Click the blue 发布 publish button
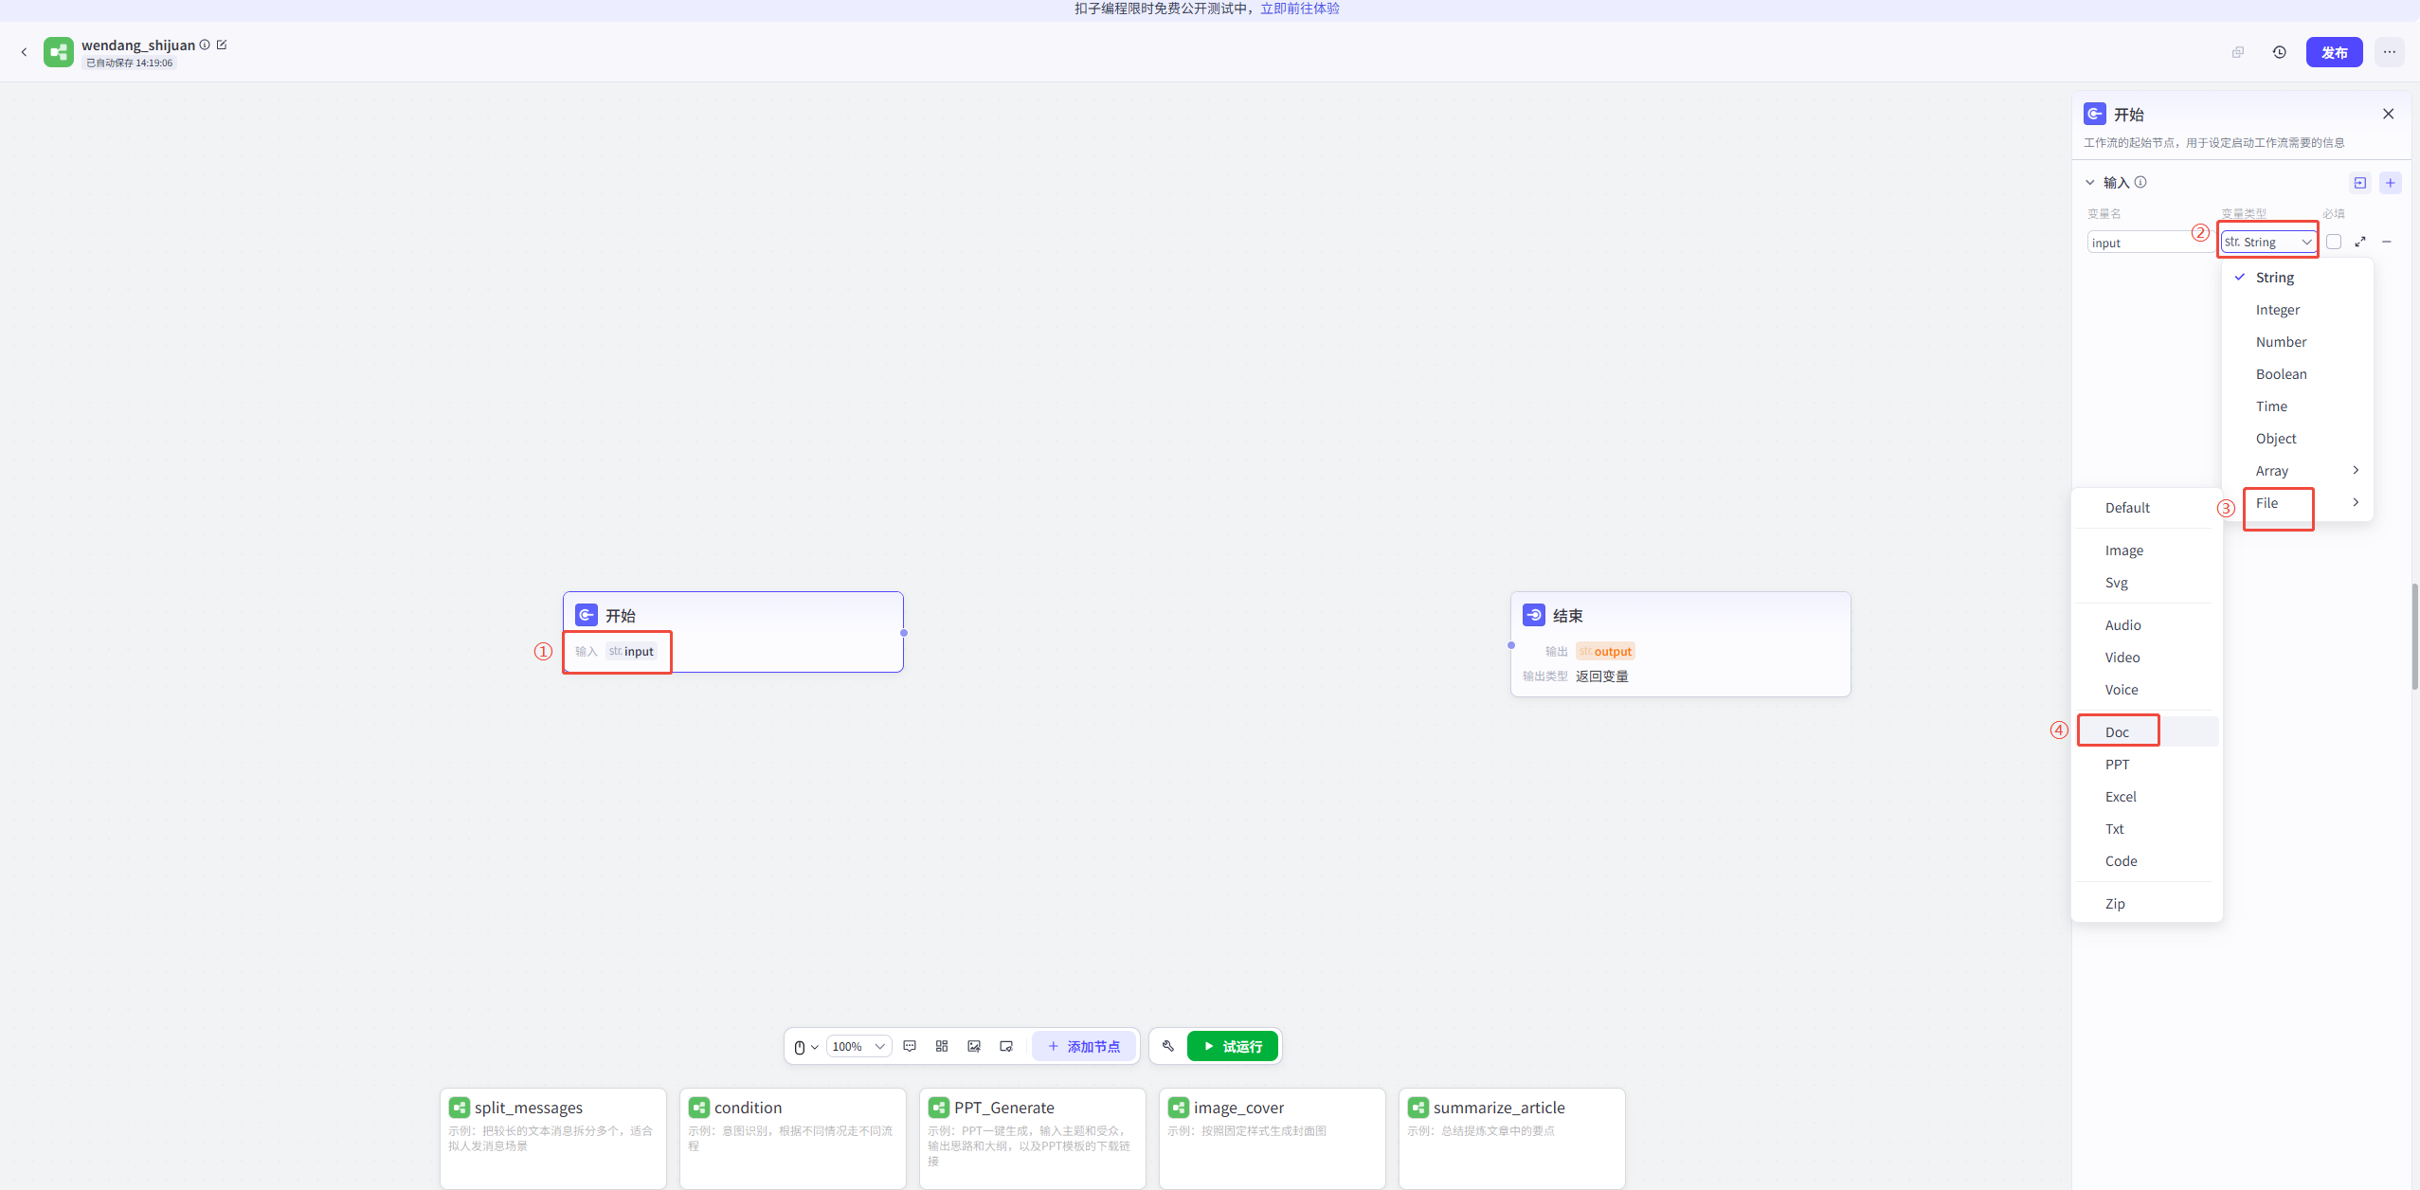 point(2334,52)
